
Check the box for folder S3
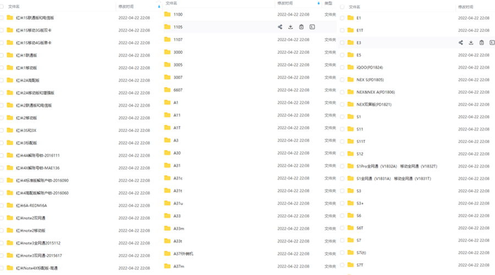tap(342, 191)
